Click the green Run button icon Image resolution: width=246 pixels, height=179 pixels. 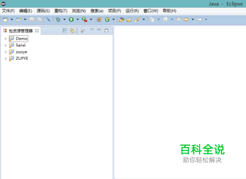coord(71,20)
